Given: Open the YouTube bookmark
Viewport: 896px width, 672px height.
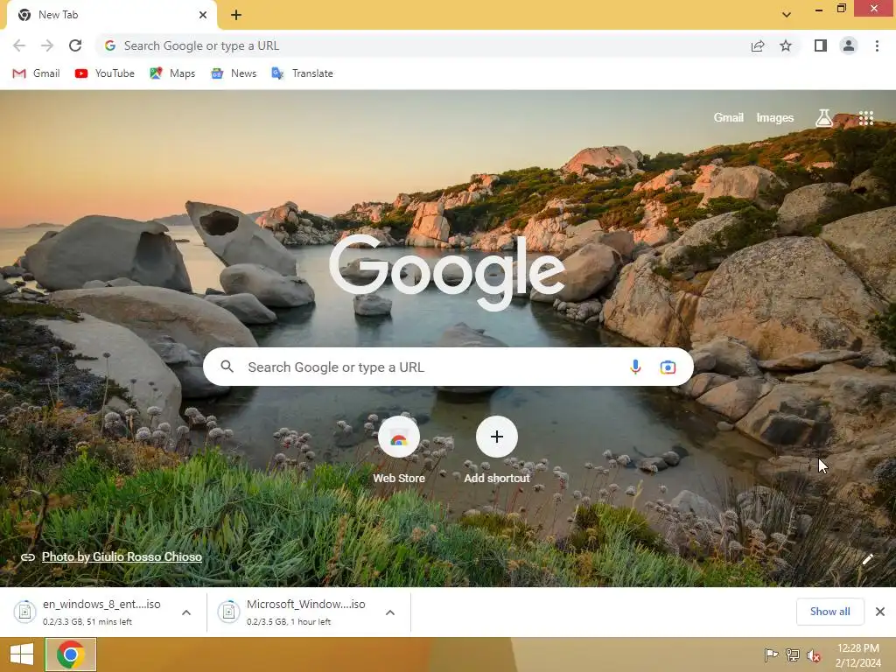Looking at the screenshot, I should [105, 73].
